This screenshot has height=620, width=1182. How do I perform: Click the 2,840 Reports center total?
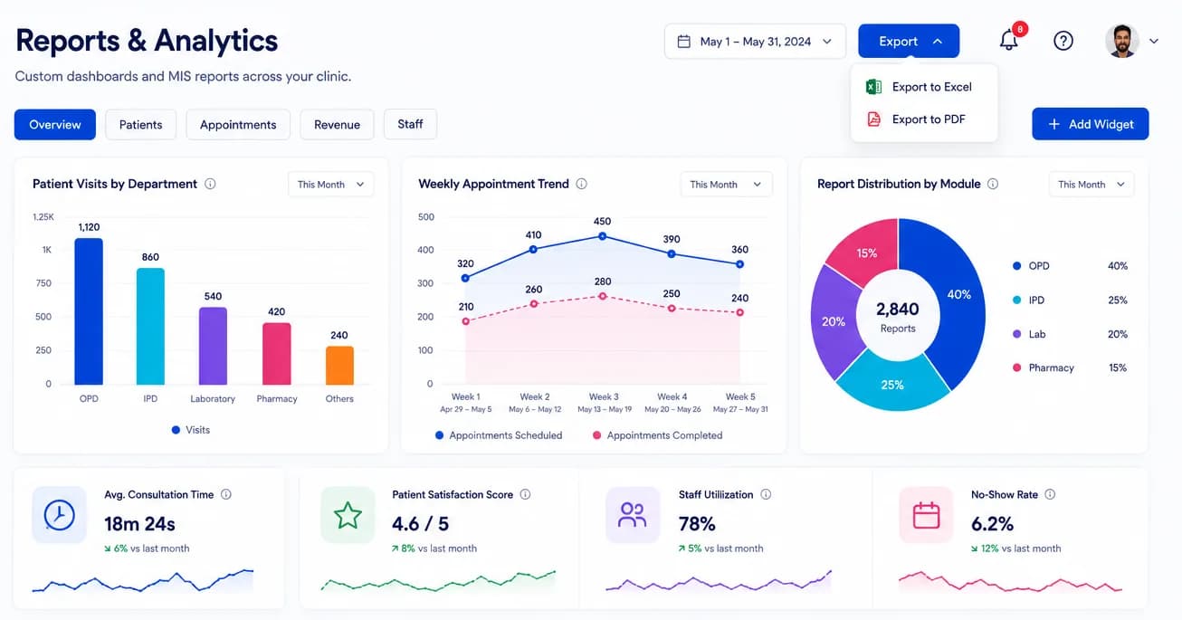[898, 316]
